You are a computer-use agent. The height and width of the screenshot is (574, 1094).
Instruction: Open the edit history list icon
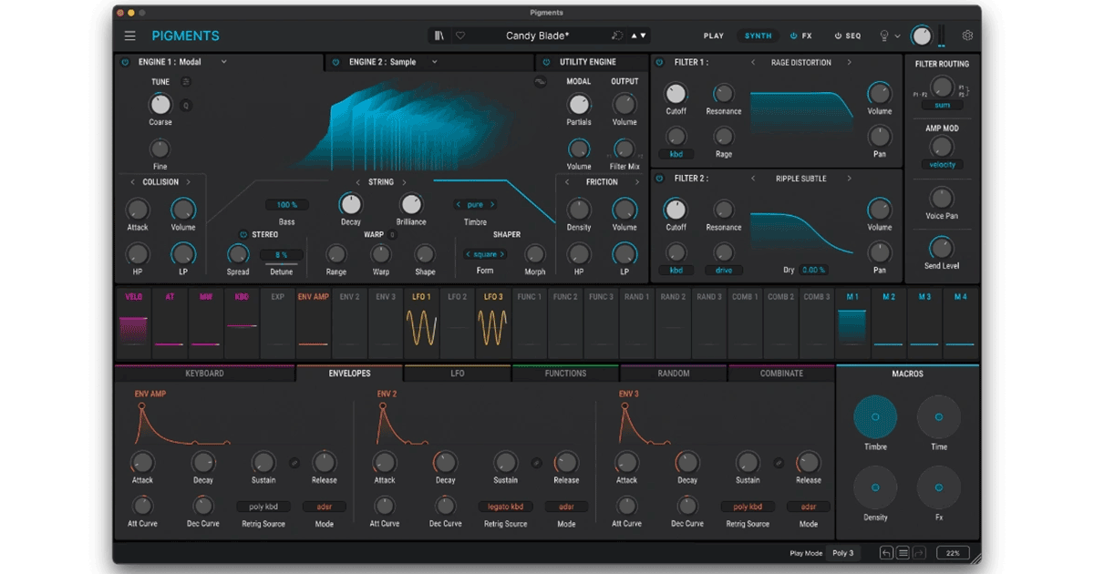903,553
